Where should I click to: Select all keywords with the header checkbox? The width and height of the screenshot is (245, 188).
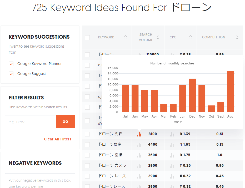tap(87, 37)
